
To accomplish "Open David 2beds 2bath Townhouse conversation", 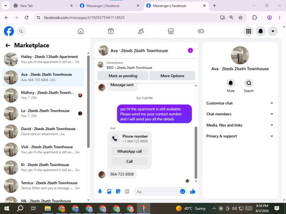I will pyautogui.click(x=43, y=131).
